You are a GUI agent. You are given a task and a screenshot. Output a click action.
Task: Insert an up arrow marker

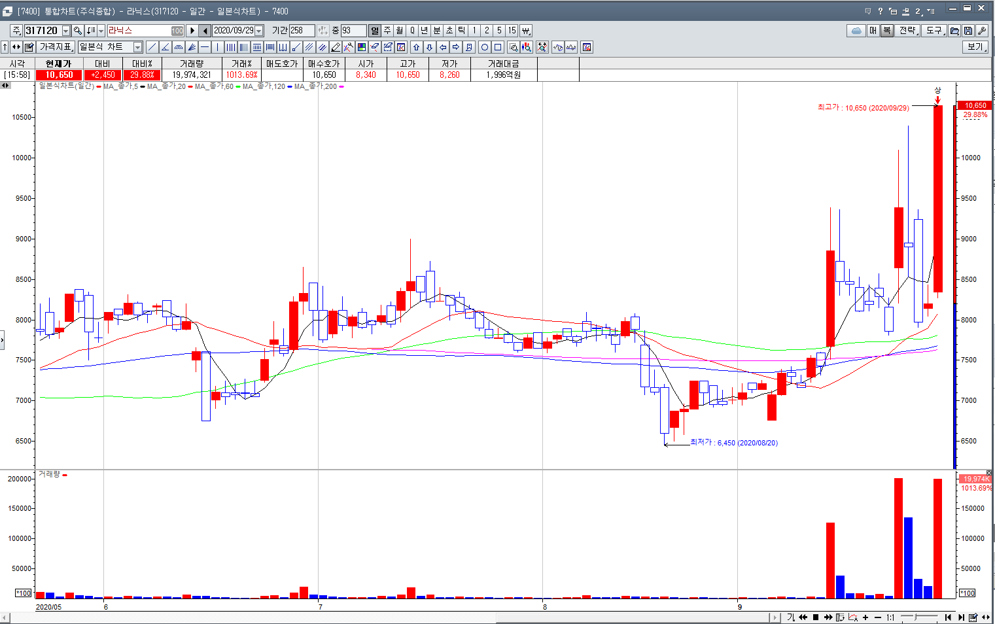(x=416, y=47)
